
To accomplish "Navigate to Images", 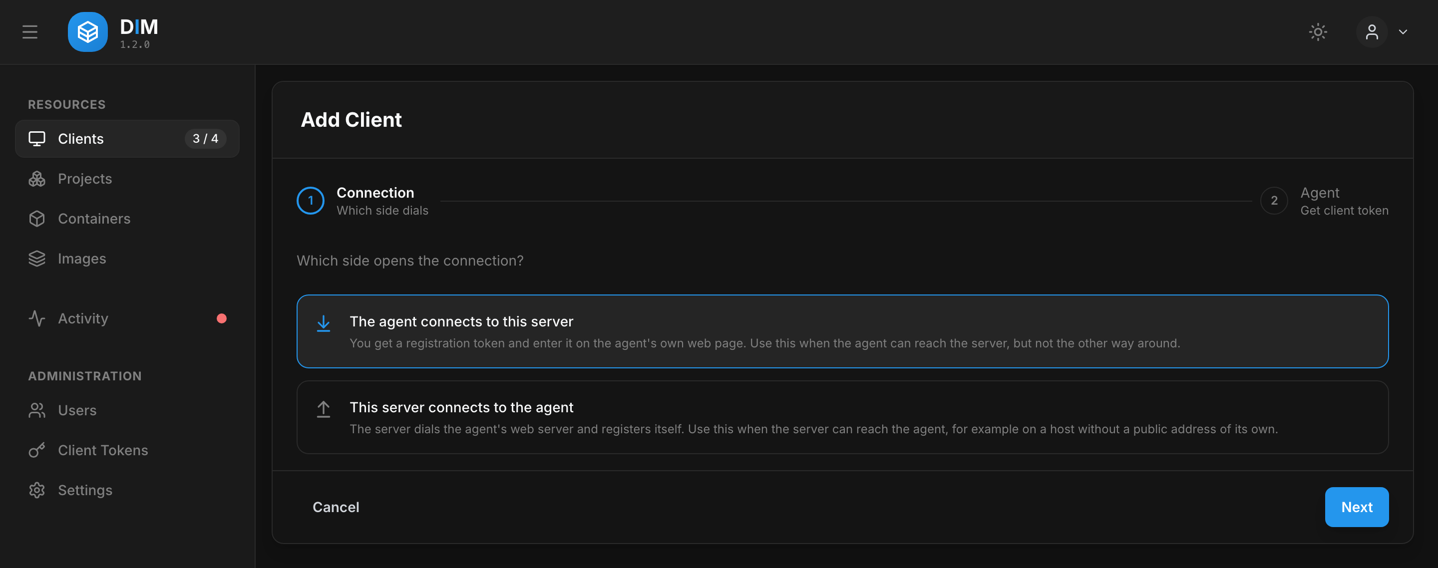I will click(x=127, y=259).
